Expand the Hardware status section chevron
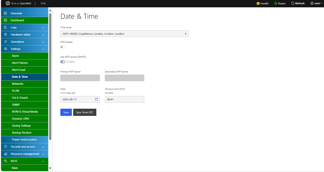This screenshot has width=324, height=172. (43, 35)
